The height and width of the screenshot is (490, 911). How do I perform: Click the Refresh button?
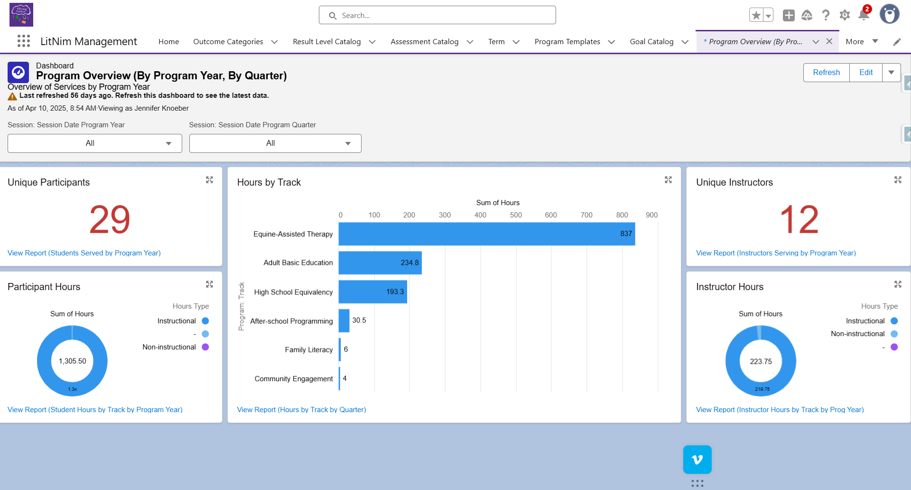pos(826,72)
